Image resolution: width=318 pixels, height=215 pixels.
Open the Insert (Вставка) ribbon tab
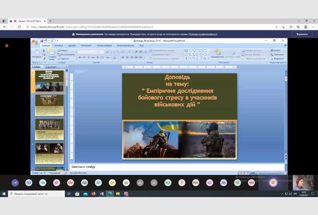[x=59, y=45]
